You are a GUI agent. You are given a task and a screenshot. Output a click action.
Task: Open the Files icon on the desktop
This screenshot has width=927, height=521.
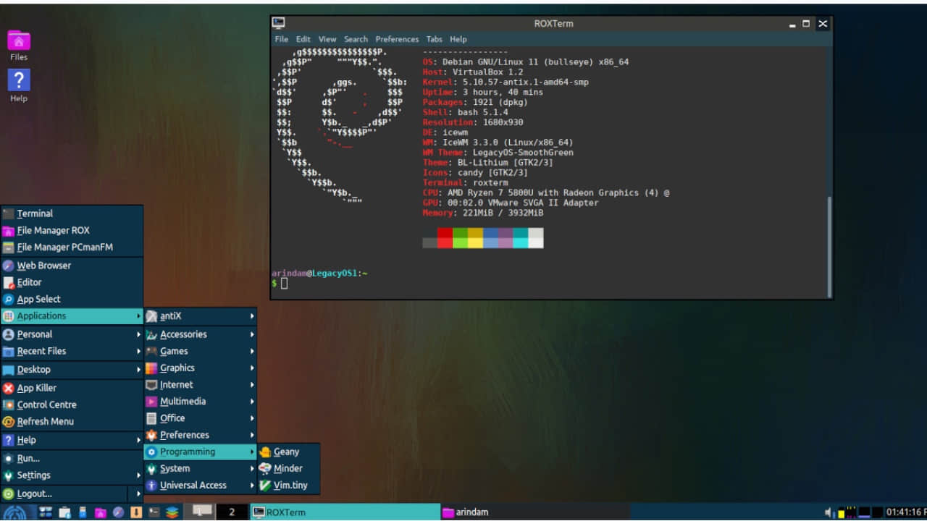pyautogui.click(x=18, y=40)
